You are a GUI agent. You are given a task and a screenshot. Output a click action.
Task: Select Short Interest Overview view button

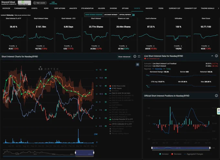94,15
